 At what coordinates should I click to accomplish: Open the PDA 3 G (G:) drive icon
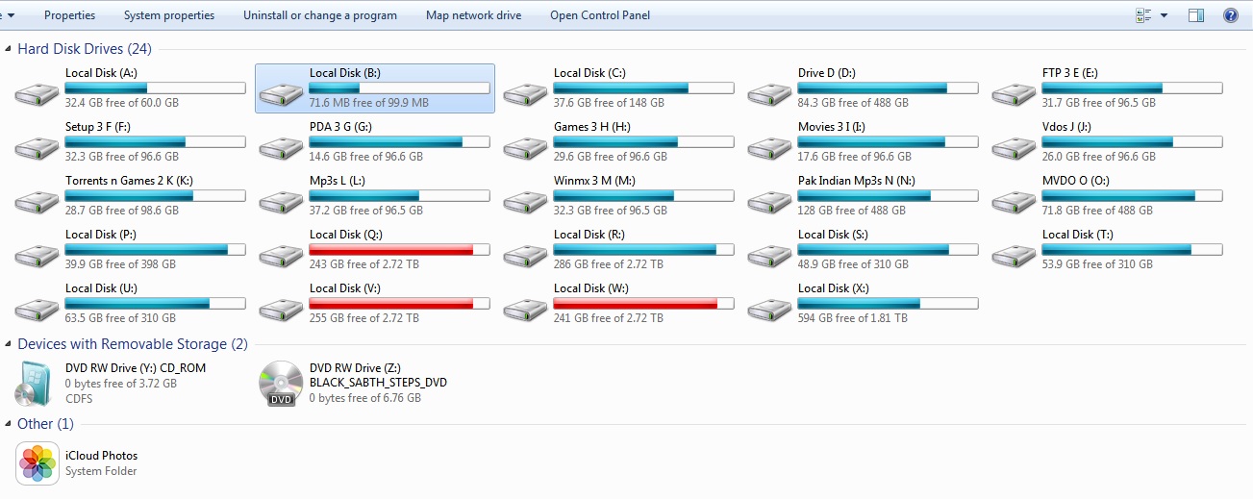[281, 148]
